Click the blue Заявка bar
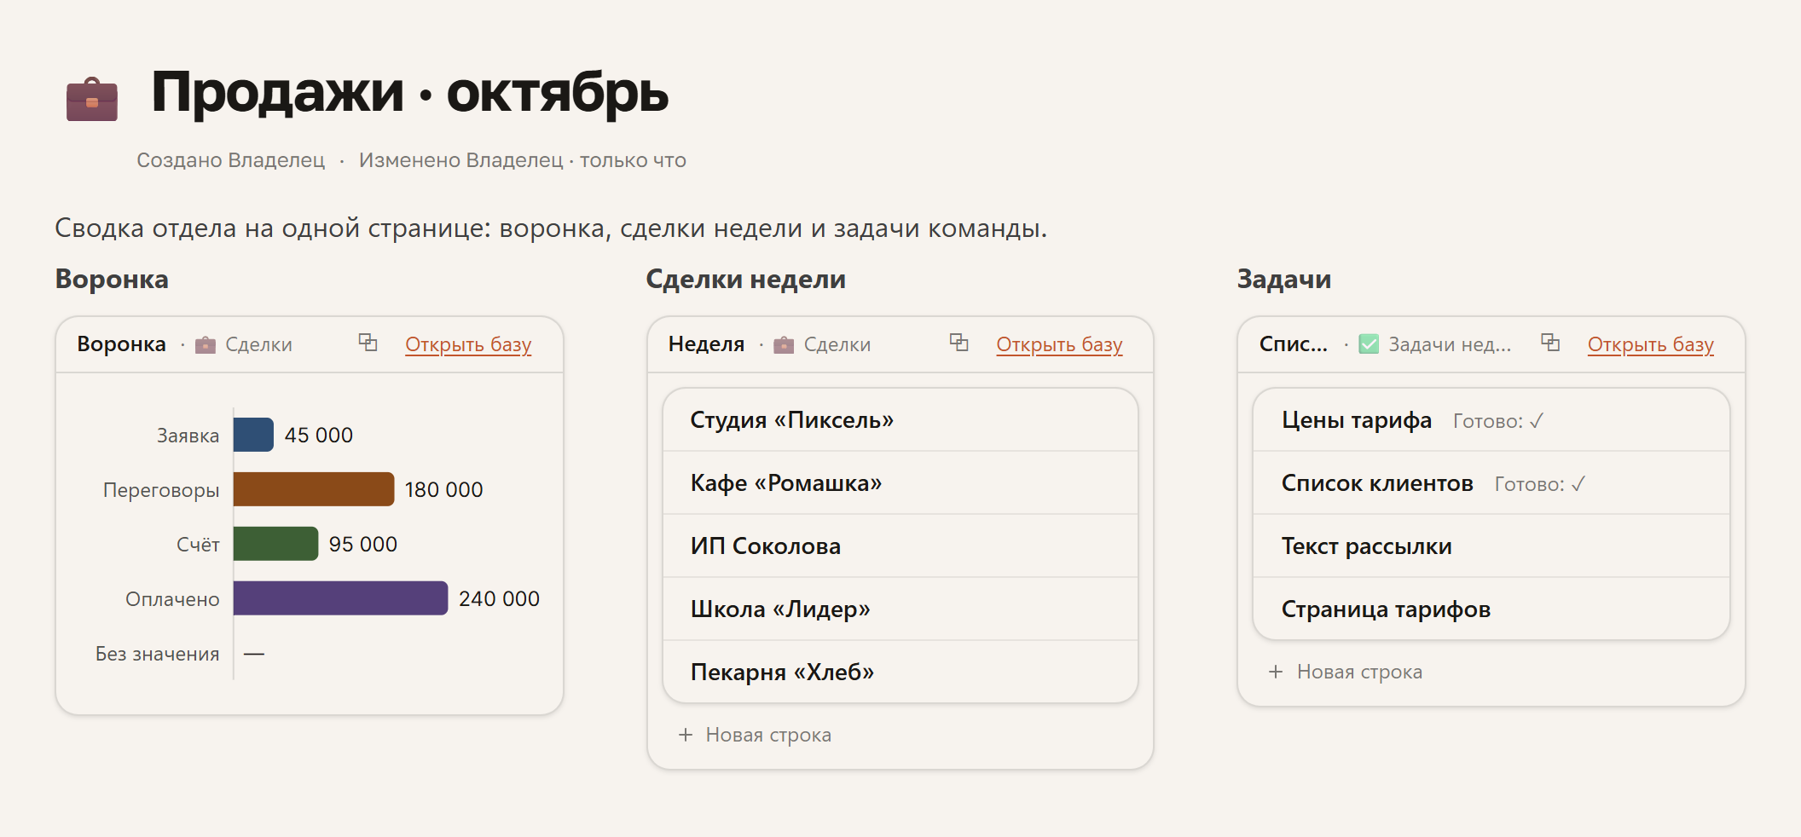Viewport: 1801px width, 837px height. 253,435
